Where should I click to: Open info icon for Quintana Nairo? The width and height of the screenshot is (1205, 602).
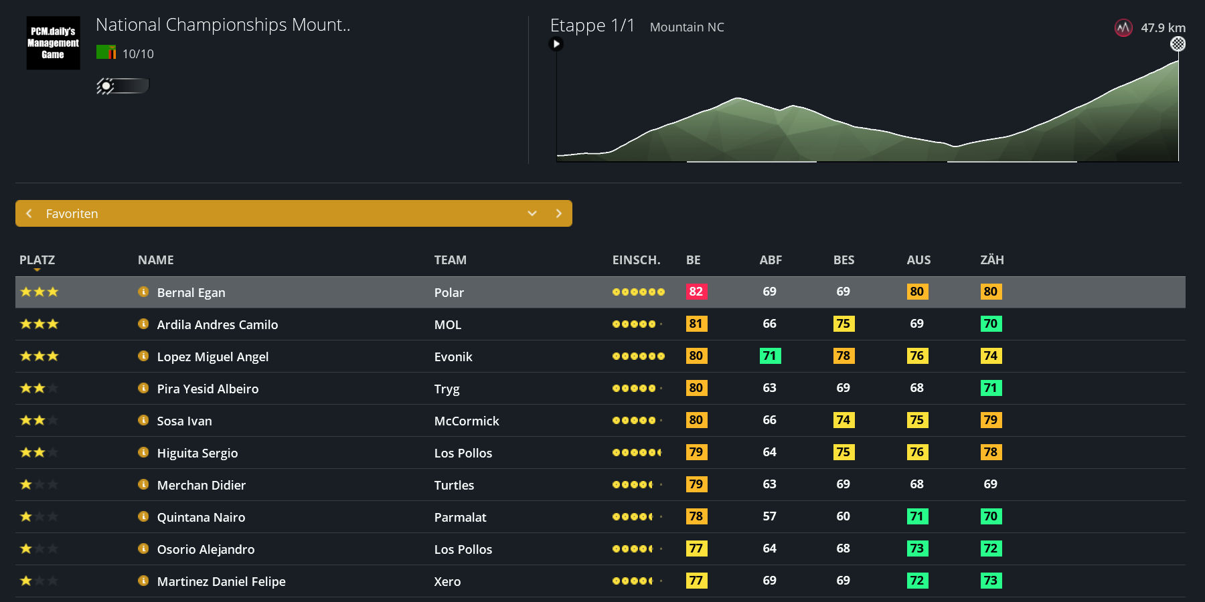coord(143,516)
